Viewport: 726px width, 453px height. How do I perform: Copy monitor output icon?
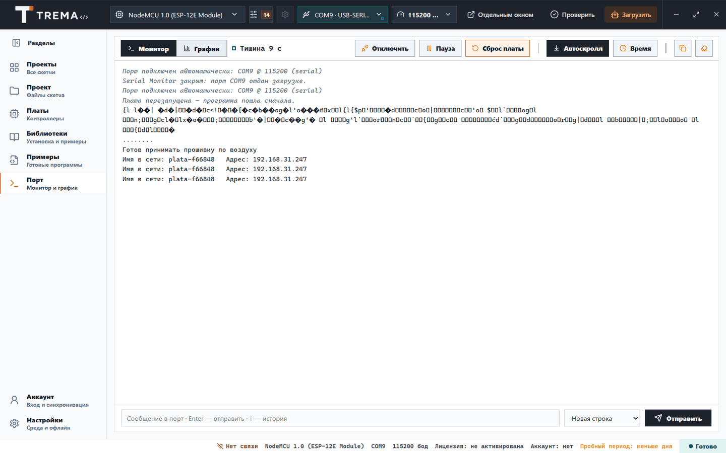tap(683, 48)
